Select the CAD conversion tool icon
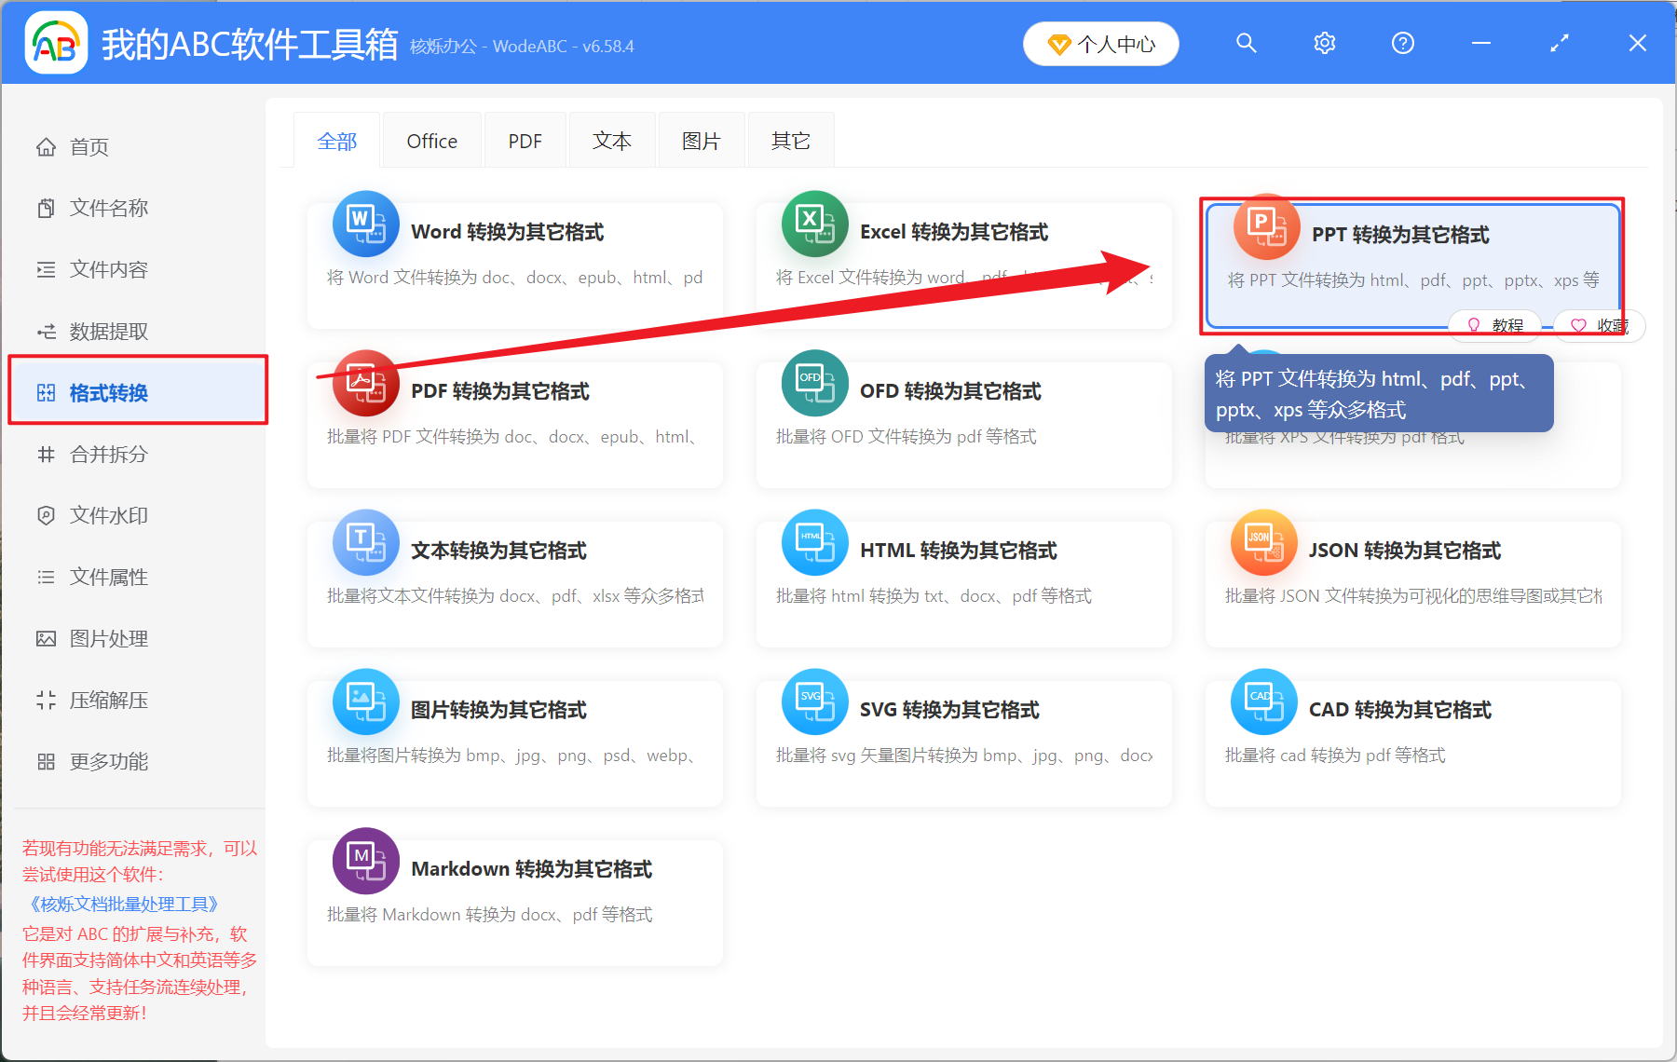 (1264, 701)
